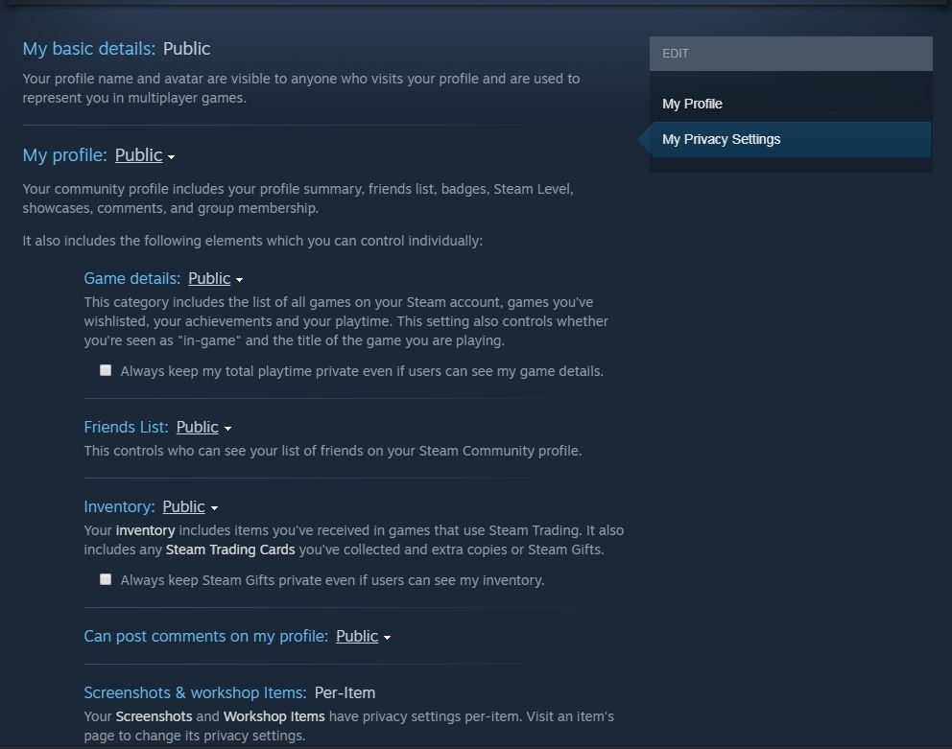
Task: Click the arrow beside Game details Public
Action: pos(239,280)
